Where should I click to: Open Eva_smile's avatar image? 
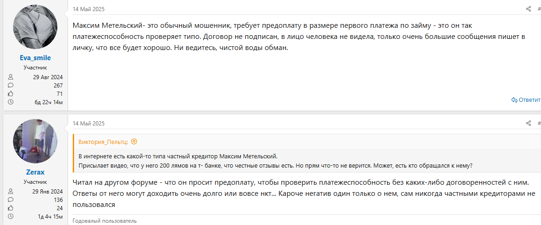(x=35, y=27)
